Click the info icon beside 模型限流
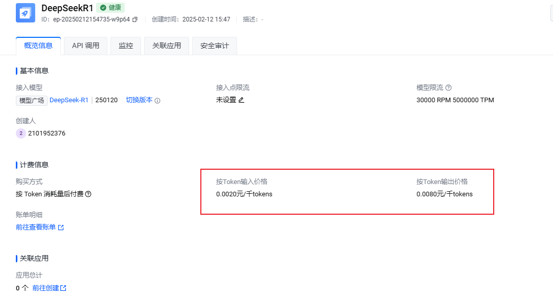Viewport: 553px width, 296px height. point(448,87)
